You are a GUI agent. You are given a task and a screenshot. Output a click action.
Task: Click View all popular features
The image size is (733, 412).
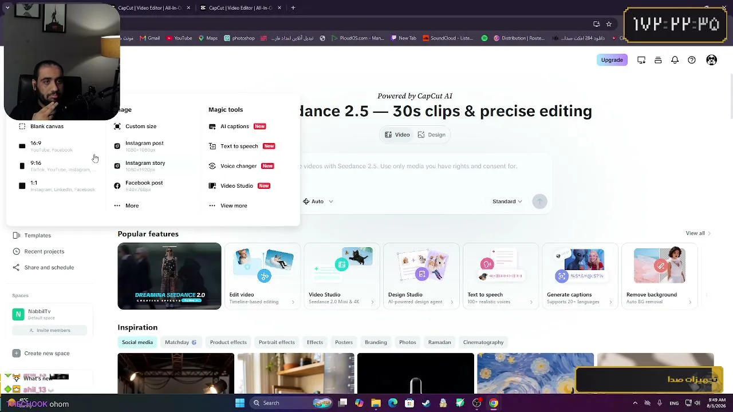[698, 233]
